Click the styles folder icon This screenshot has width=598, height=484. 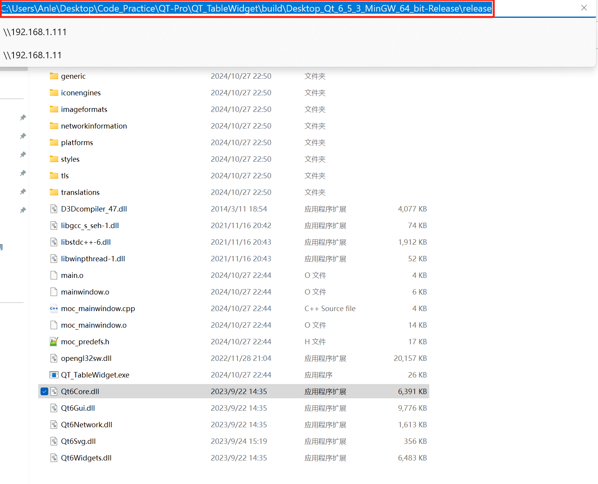(x=54, y=159)
